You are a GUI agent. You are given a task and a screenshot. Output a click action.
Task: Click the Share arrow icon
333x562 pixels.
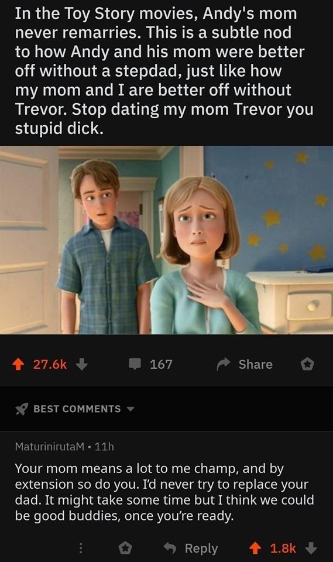pos(224,364)
